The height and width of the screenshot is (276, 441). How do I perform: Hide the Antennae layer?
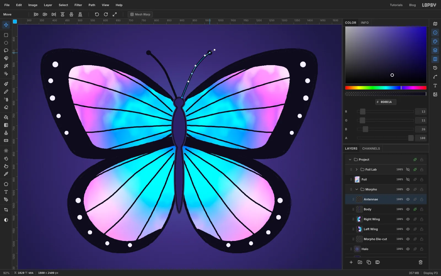coord(408,199)
